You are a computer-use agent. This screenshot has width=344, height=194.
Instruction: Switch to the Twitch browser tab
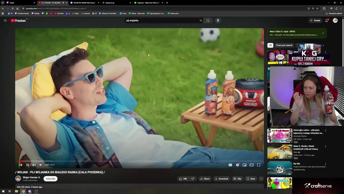[x=20, y=3]
